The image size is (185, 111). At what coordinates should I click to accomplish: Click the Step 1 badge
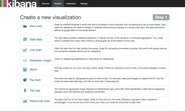pyautogui.click(x=161, y=17)
